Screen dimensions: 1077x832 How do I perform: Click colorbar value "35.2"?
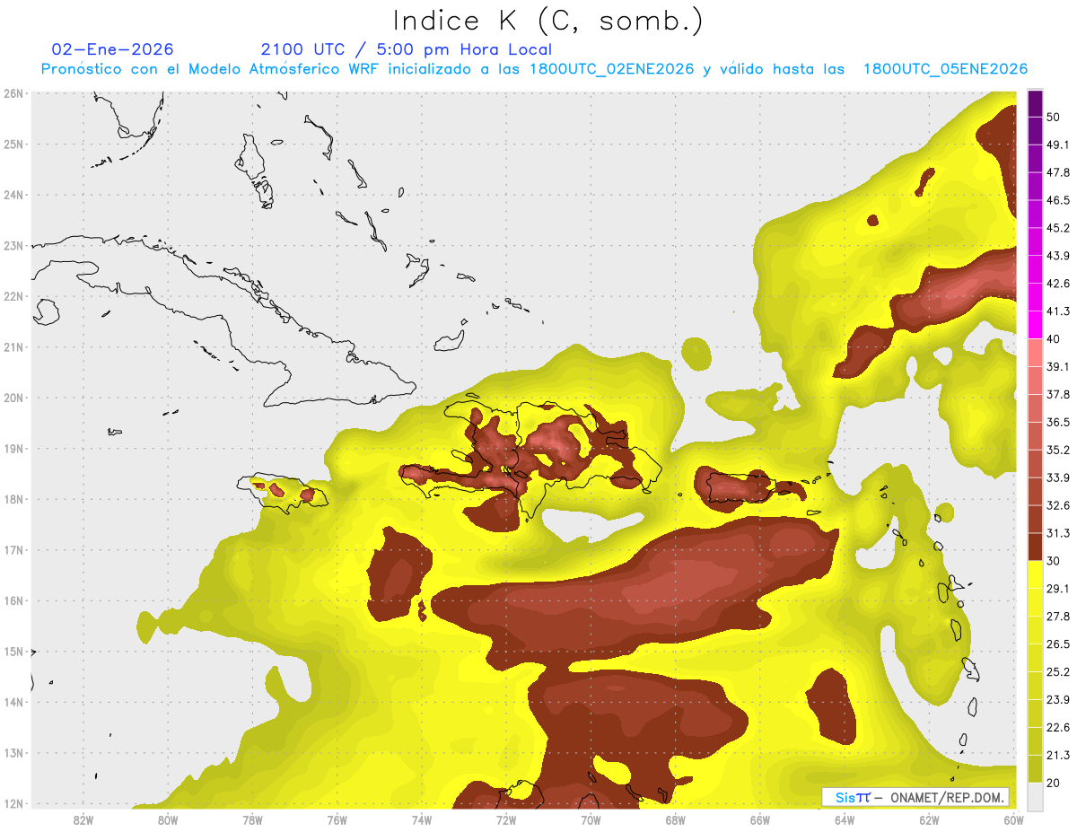click(1058, 450)
